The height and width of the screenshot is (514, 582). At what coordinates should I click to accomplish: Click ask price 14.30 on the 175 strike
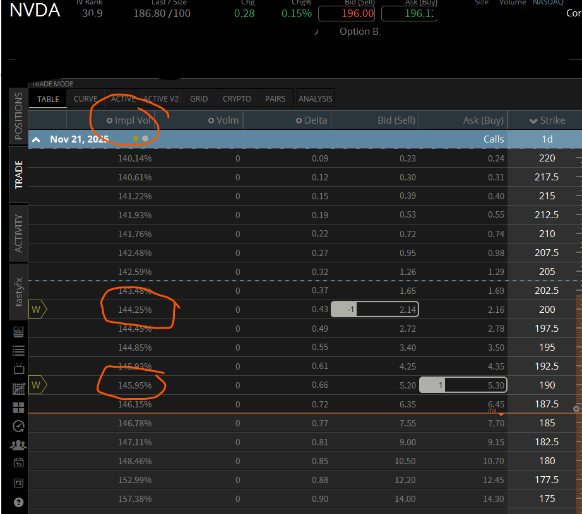pos(493,499)
